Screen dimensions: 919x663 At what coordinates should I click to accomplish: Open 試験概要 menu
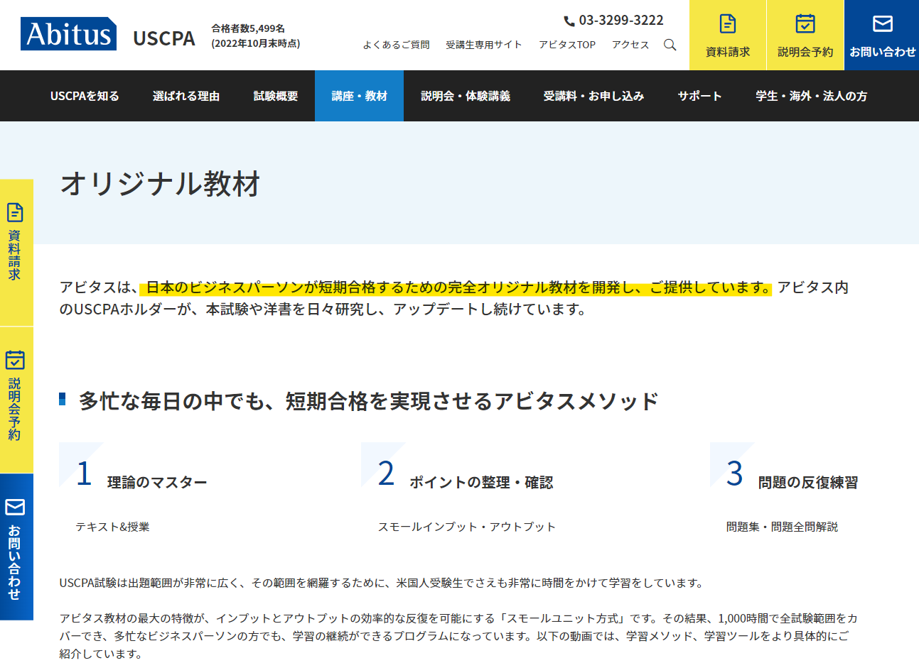pos(276,96)
